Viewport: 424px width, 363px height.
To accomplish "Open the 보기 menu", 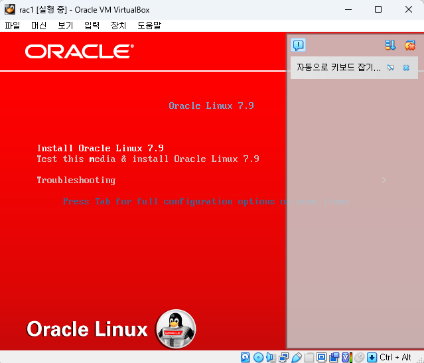I will click(66, 25).
